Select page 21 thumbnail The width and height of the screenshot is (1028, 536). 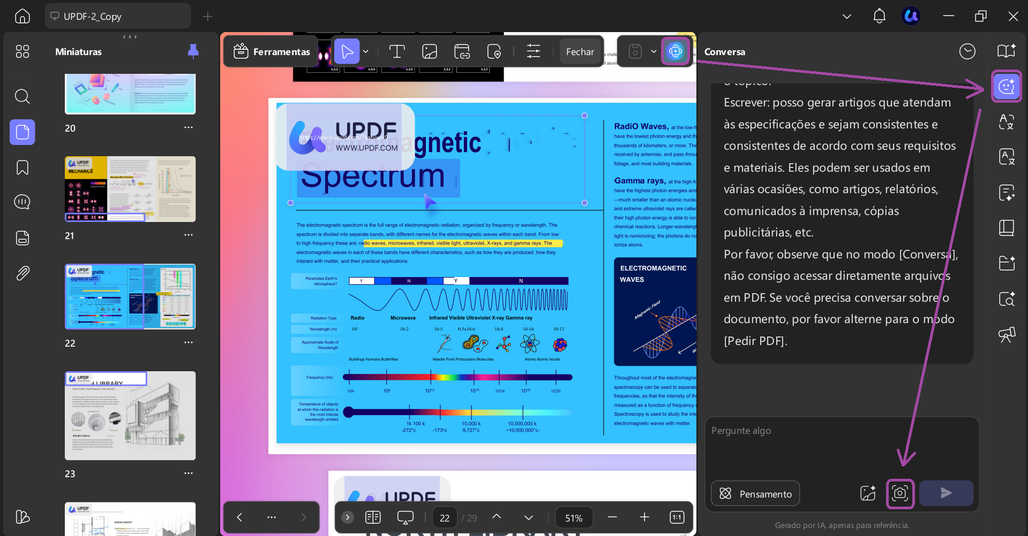(x=130, y=189)
